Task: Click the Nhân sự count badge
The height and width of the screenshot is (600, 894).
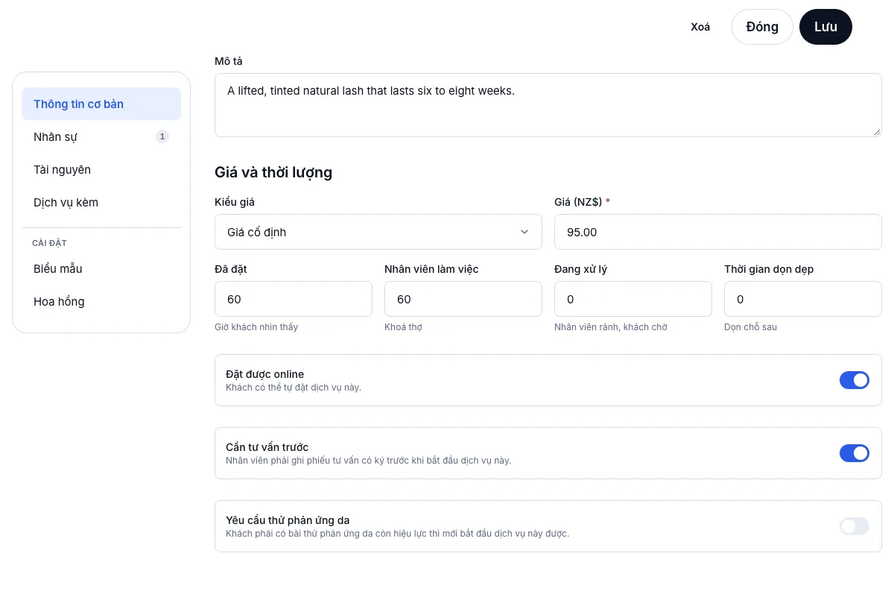Action: pos(162,136)
